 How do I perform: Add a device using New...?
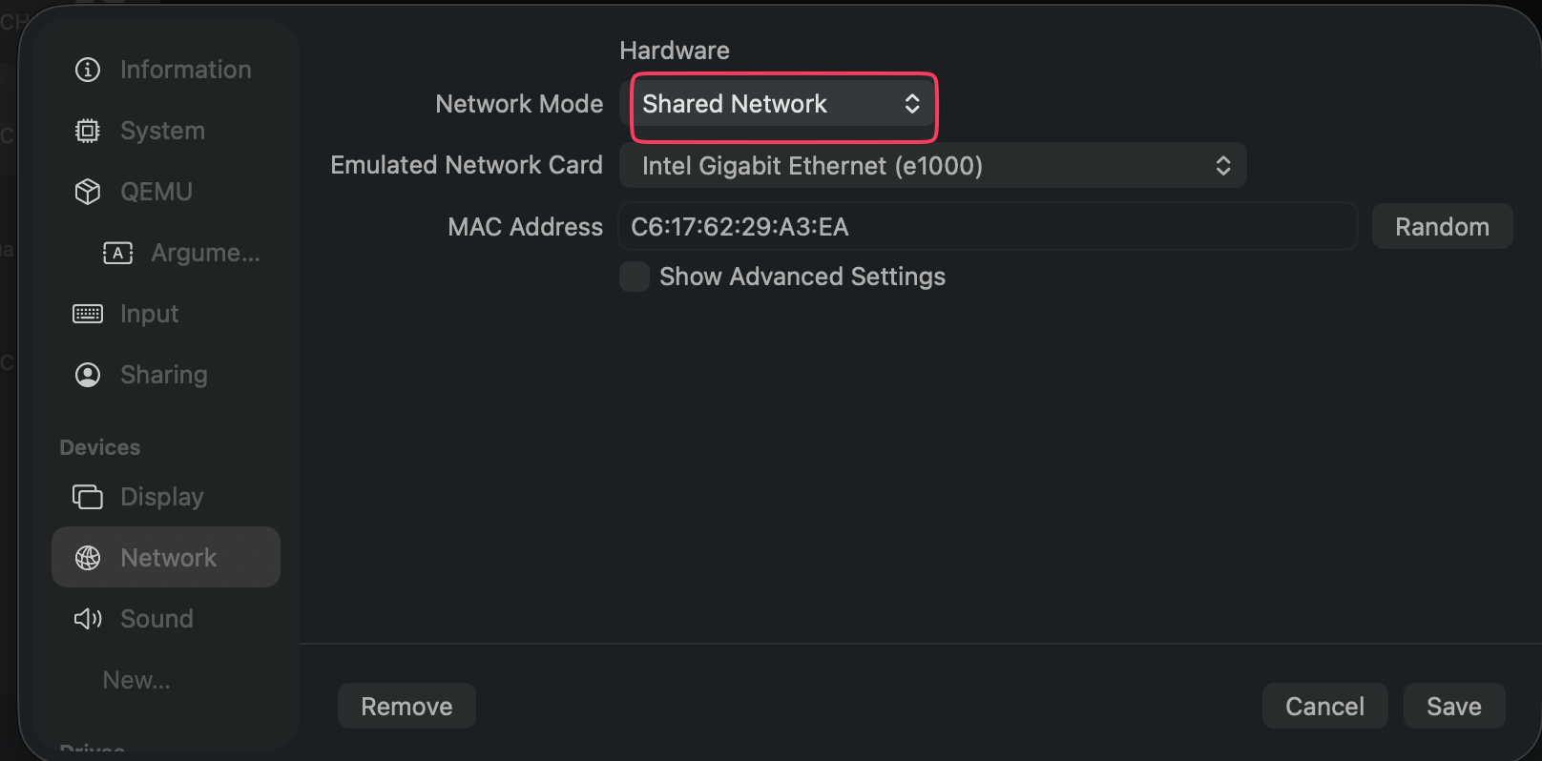tap(136, 679)
